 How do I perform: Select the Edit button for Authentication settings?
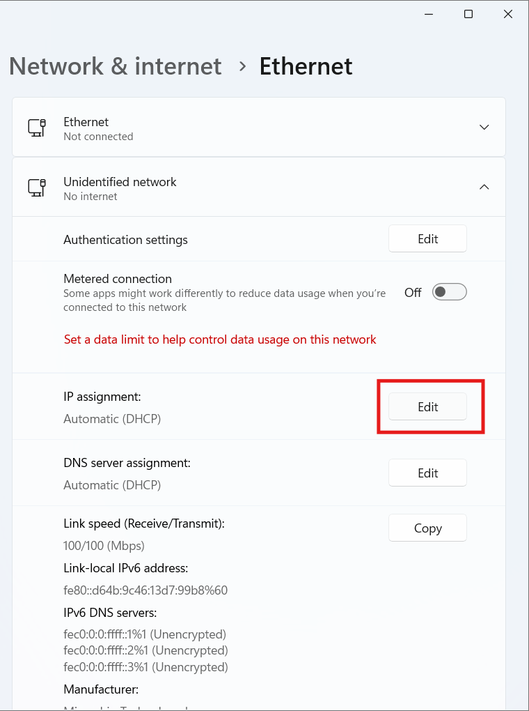coord(427,238)
